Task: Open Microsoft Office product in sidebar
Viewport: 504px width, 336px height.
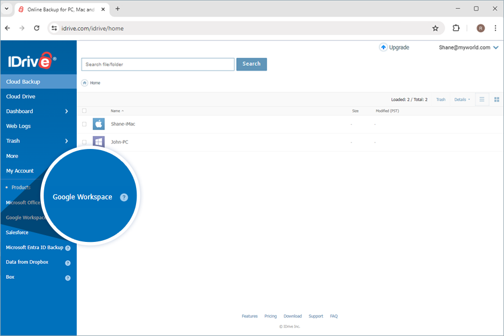Action: click(x=23, y=203)
